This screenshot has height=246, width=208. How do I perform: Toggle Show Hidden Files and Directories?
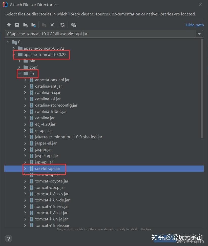[x=73, y=25]
